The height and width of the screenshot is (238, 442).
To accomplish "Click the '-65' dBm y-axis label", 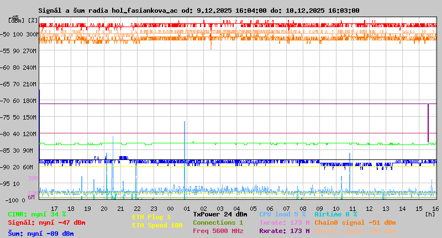I will pyautogui.click(x=5, y=84).
